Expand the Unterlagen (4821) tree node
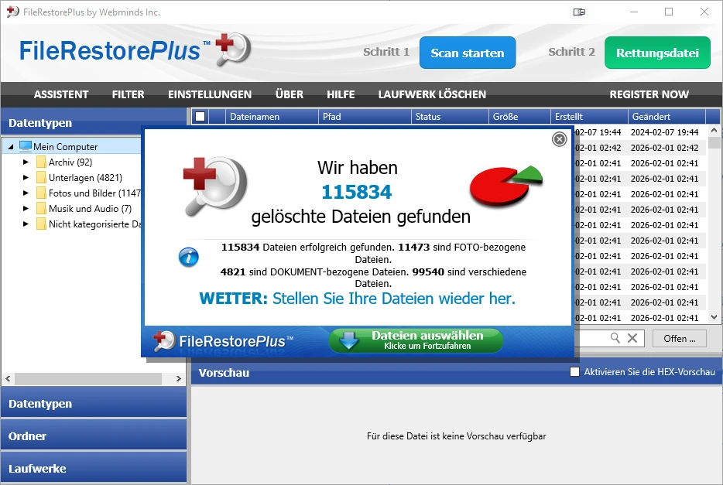 point(26,178)
